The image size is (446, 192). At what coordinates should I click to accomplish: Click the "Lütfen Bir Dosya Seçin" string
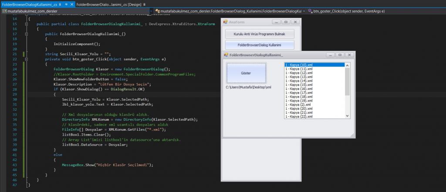[x=124, y=84]
